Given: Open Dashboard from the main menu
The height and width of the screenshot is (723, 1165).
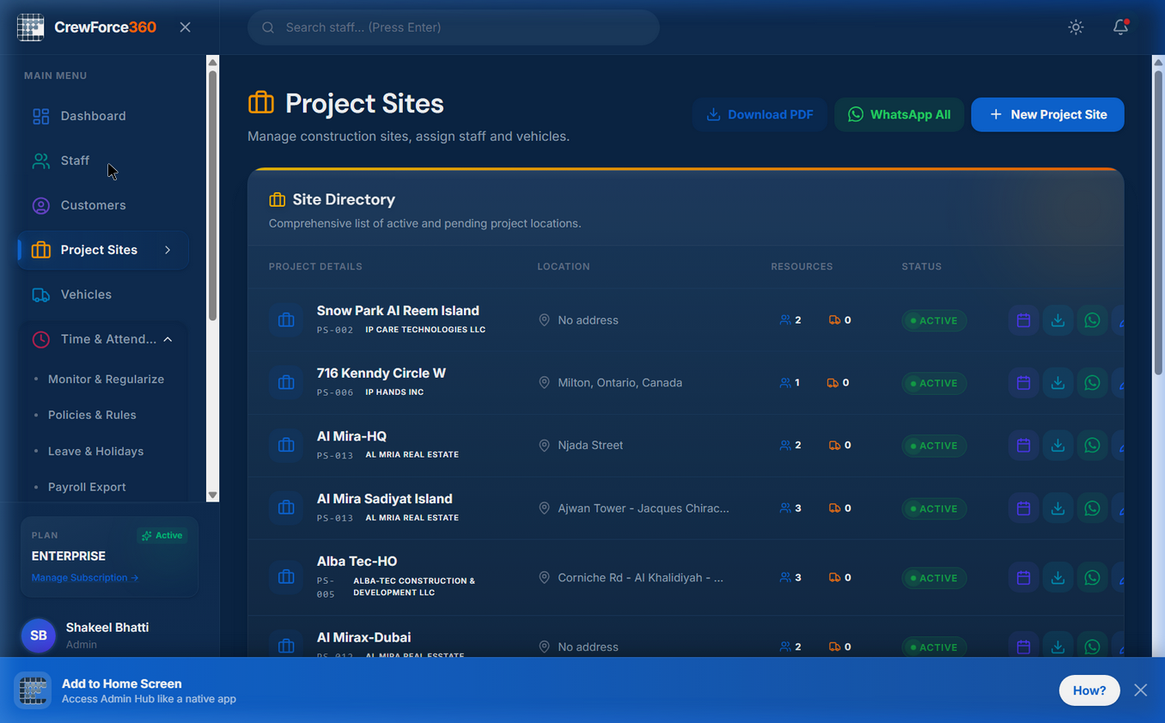Looking at the screenshot, I should point(103,116).
